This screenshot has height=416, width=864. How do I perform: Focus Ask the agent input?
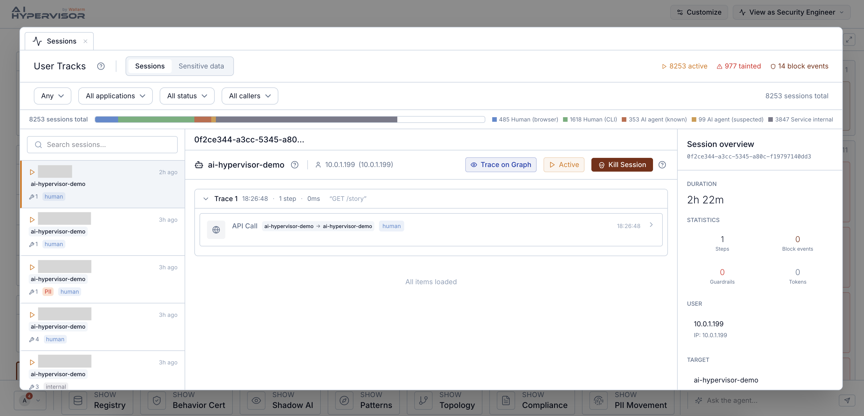click(761, 401)
